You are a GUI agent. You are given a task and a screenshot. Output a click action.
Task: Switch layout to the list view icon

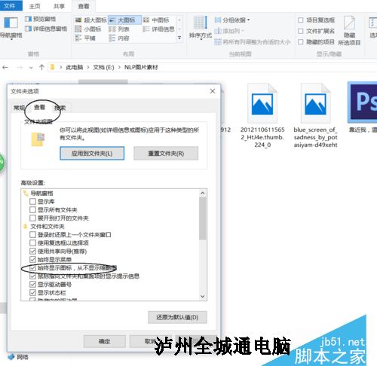coord(112,29)
